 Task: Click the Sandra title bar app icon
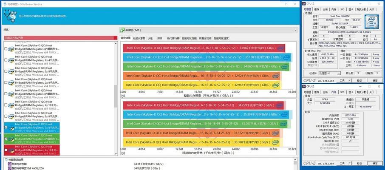[4, 4]
